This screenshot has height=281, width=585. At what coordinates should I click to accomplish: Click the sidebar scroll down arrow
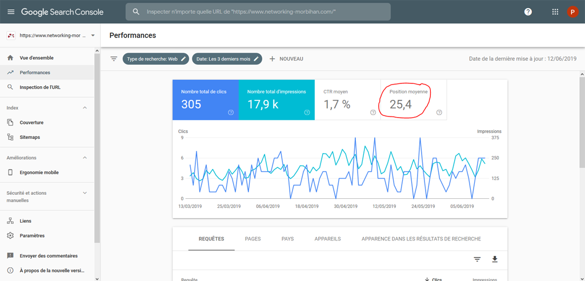coord(97,278)
